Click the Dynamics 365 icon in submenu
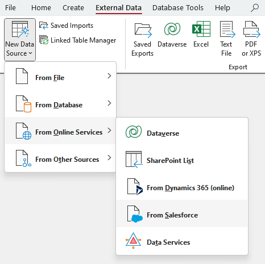265x264 pixels. (x=135, y=186)
